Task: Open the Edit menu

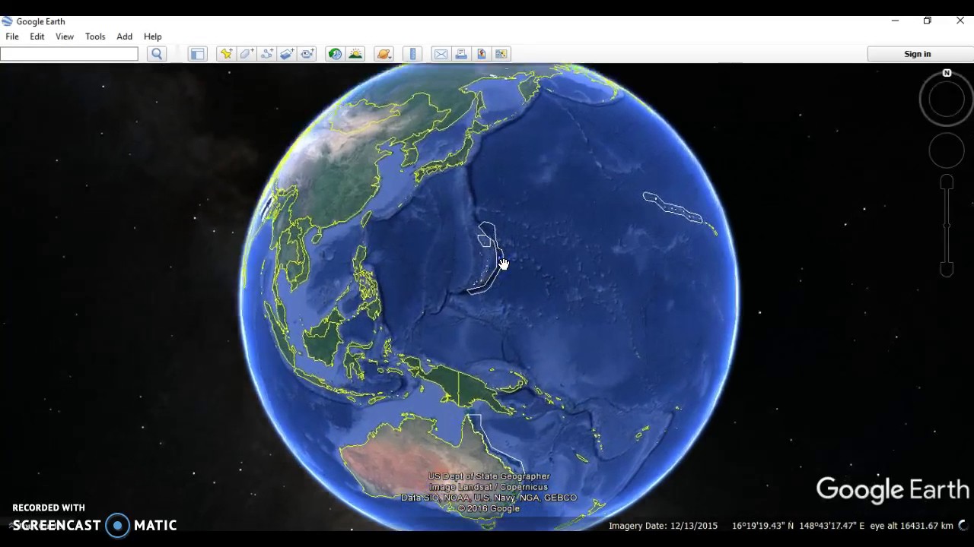Action: point(37,36)
